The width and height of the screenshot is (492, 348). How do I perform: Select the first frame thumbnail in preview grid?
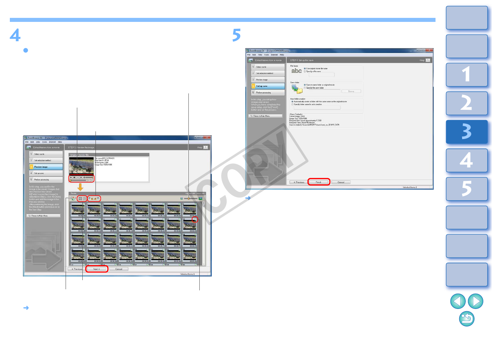78,210
